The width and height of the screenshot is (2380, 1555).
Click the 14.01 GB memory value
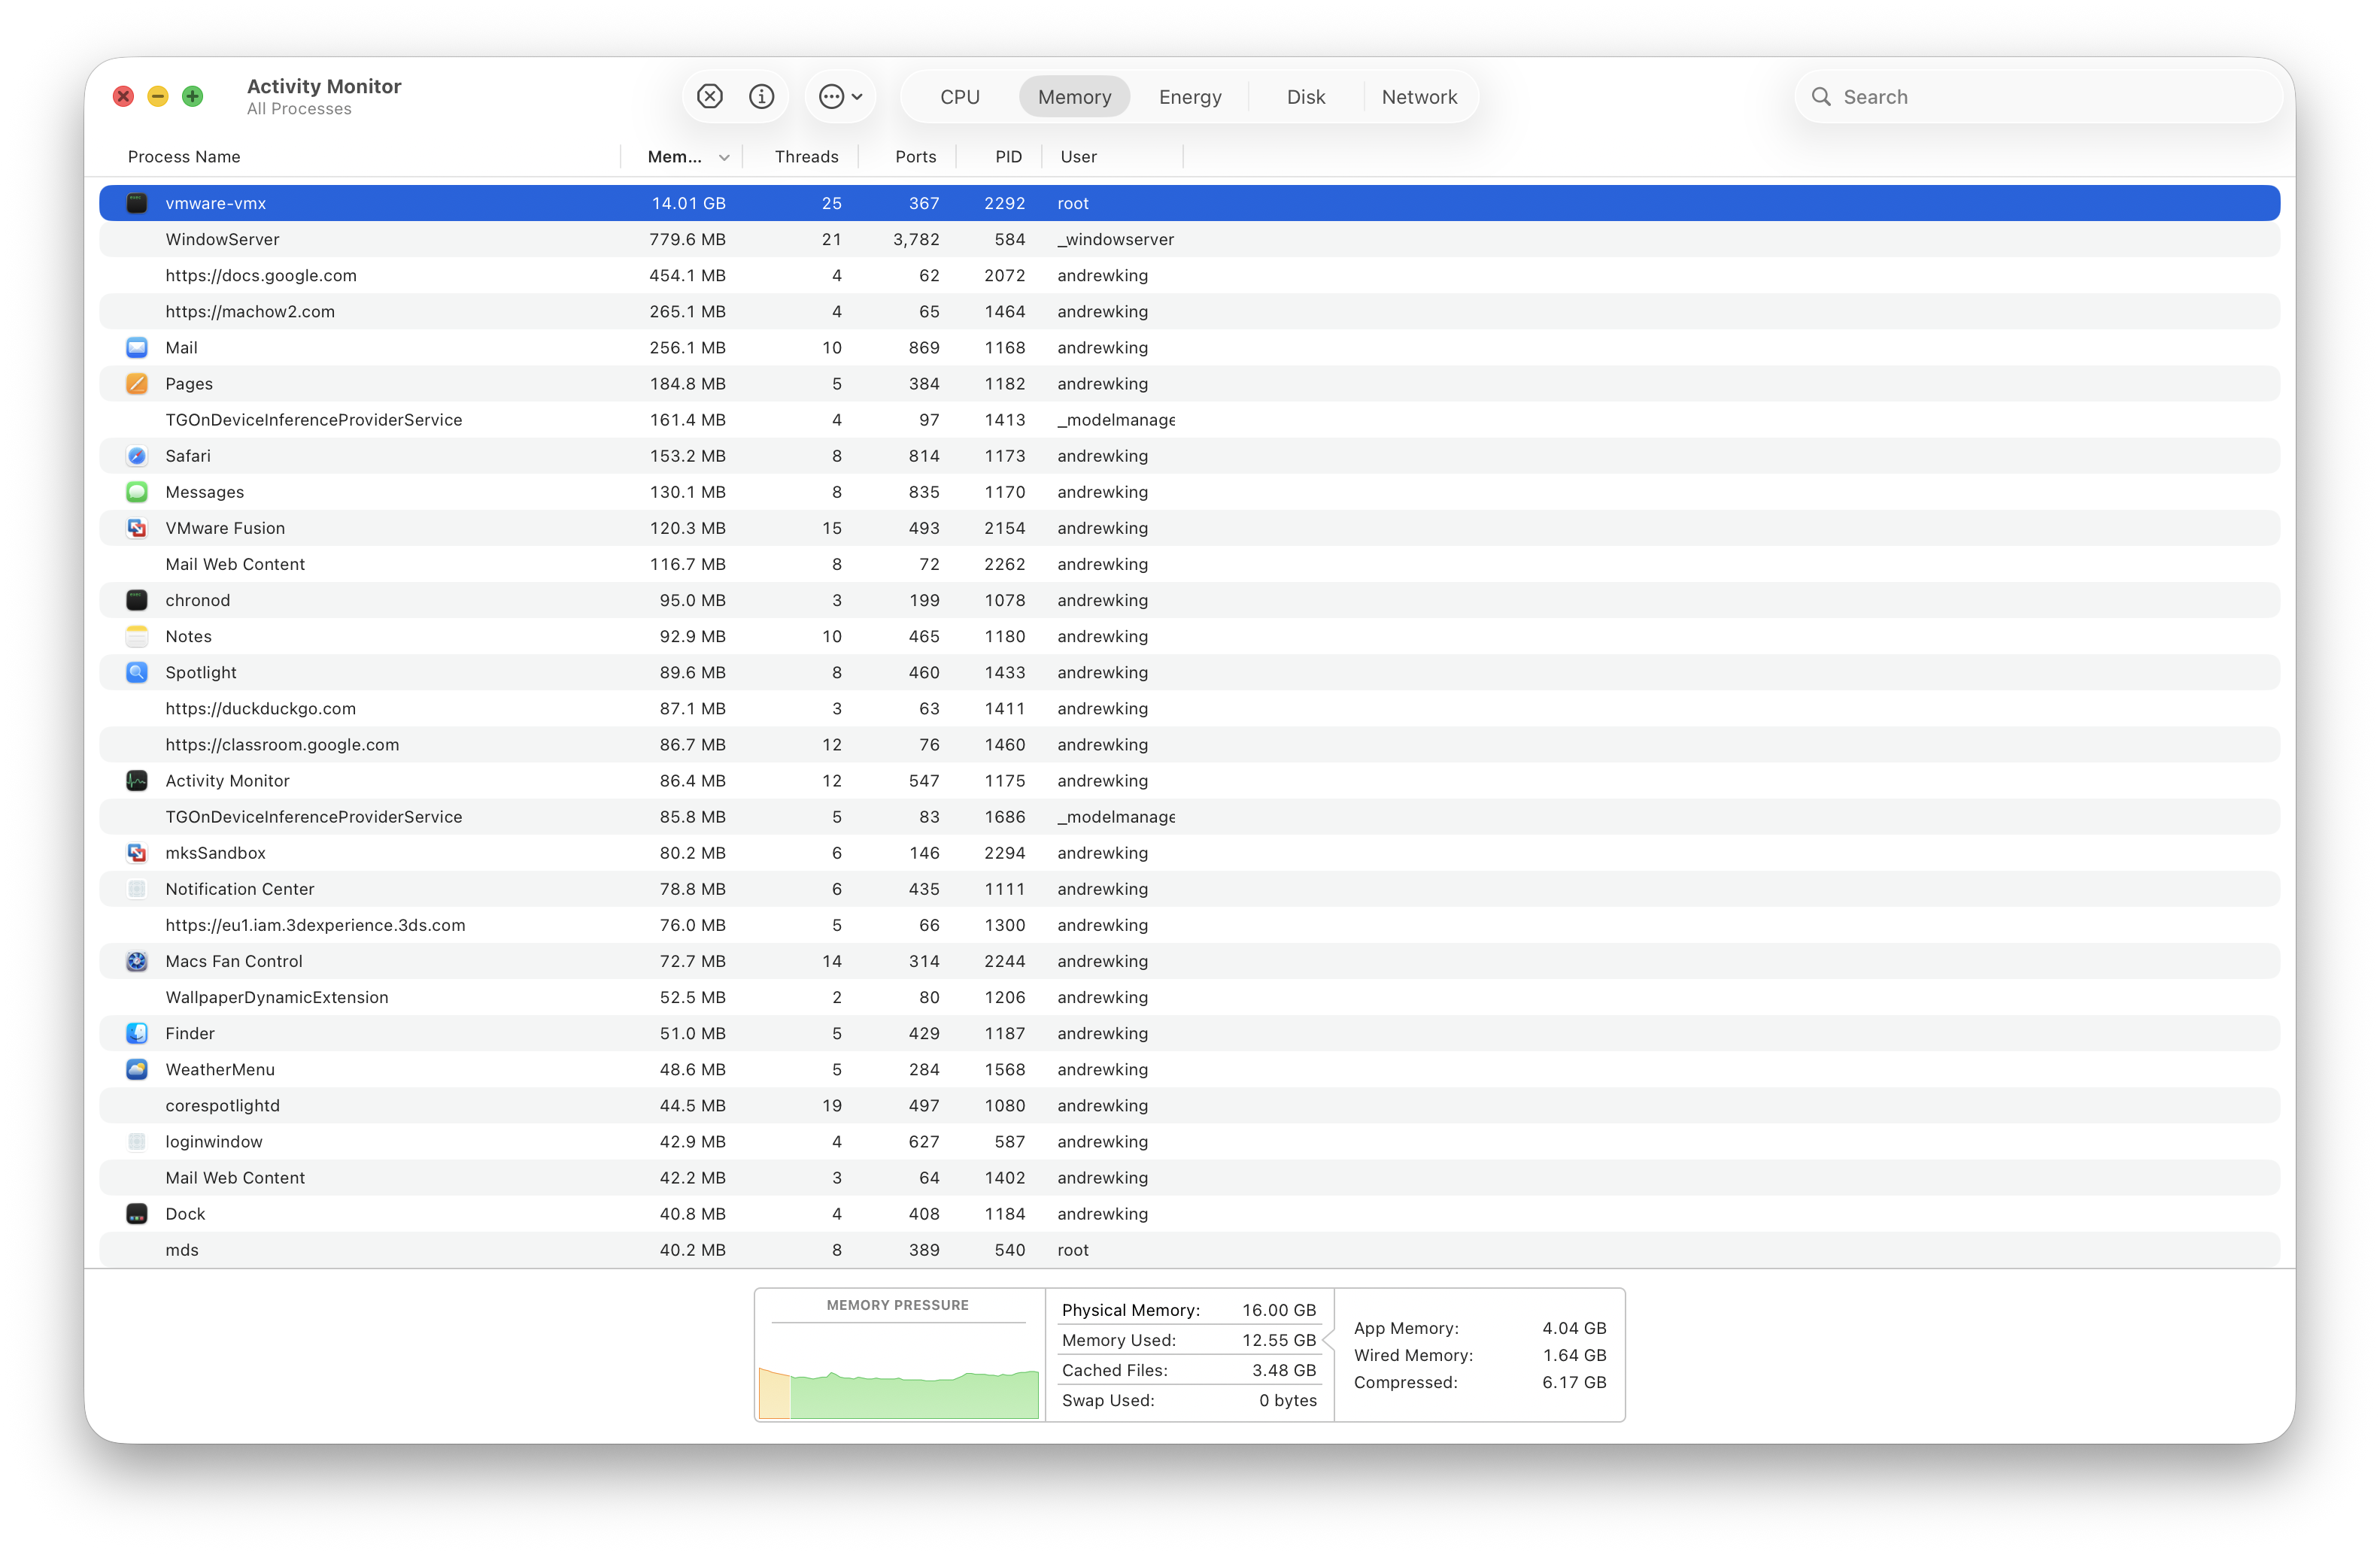688,203
